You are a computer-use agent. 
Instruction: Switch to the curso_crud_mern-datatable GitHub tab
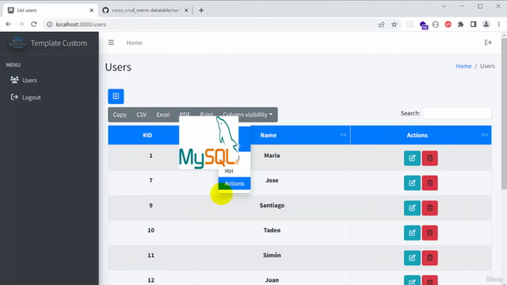coord(146,10)
